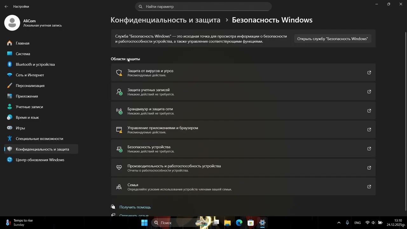
Task: Click the virus protection shield warning icon
Action: tap(119, 73)
